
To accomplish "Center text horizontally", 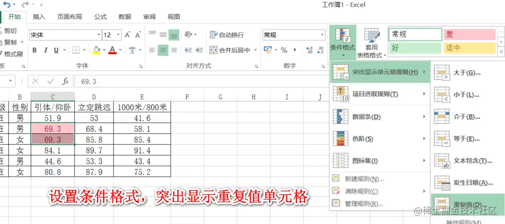I will [x=163, y=50].
